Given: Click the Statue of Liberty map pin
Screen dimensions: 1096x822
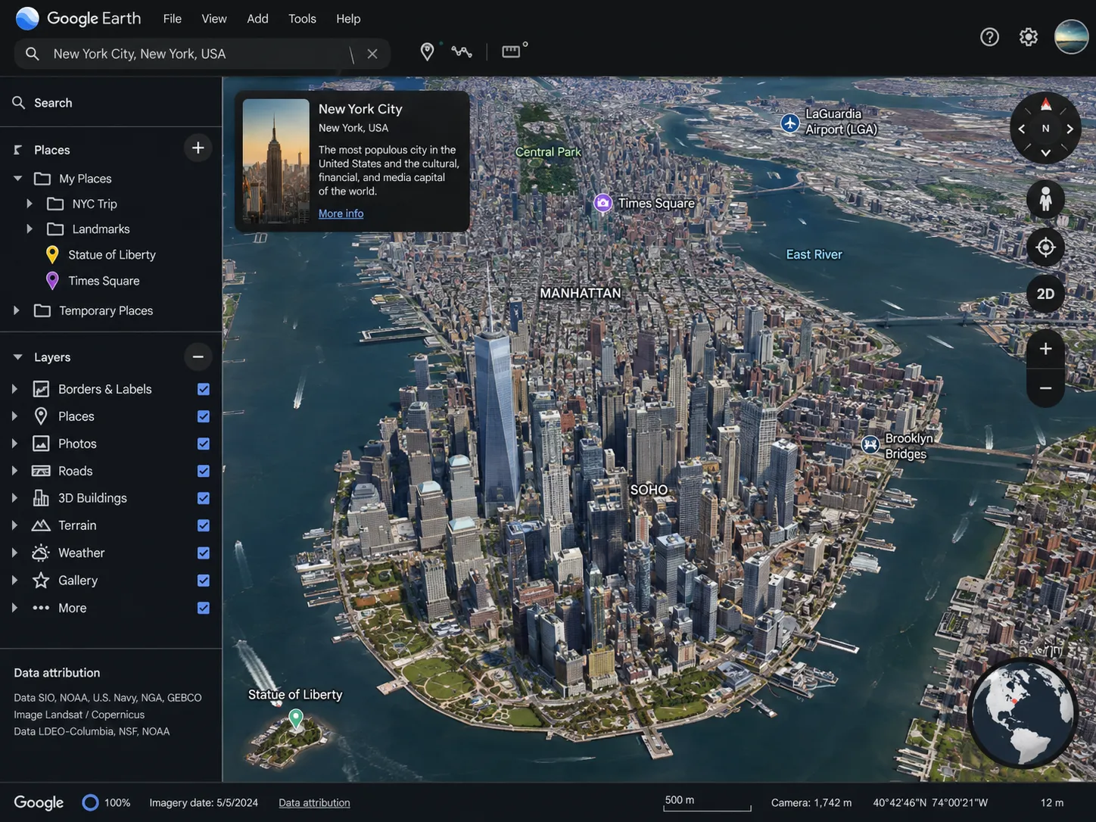Looking at the screenshot, I should pos(296,718).
